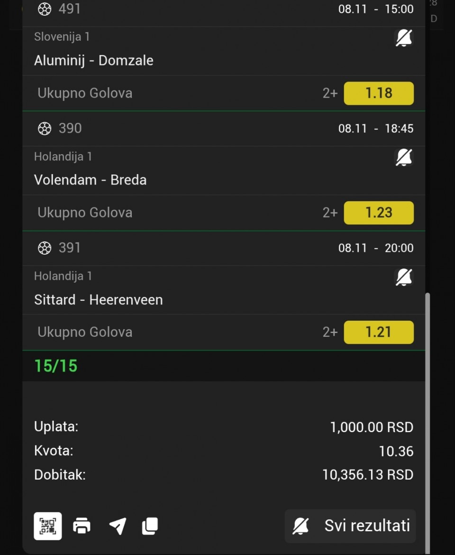455x555 pixels.
Task: Open the QR code for this ticket
Action: (48, 526)
